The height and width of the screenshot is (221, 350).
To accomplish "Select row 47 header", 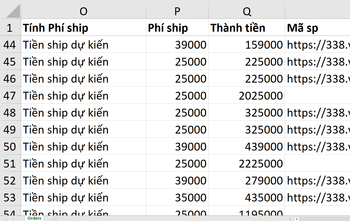I will pyautogui.click(x=10, y=96).
